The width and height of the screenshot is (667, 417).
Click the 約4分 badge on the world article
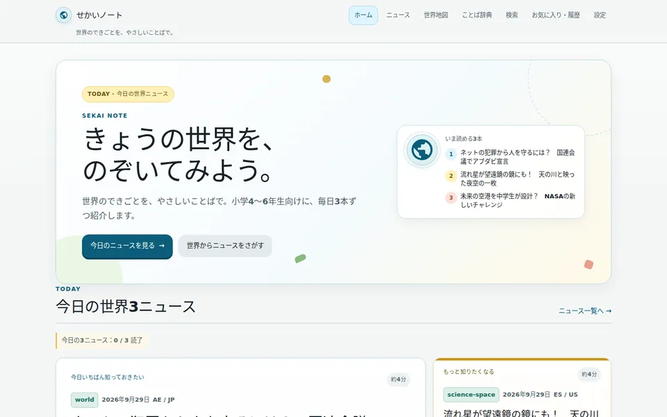coord(398,379)
